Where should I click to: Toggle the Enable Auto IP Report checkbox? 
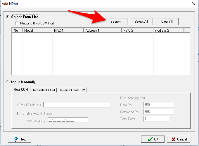(x=19, y=113)
